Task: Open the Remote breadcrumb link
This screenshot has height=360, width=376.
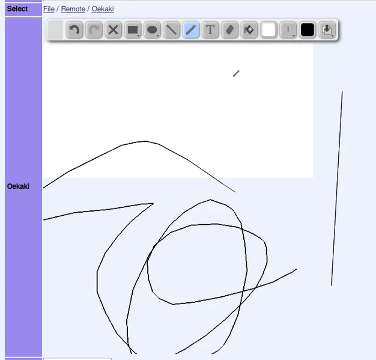Action: coord(73,9)
